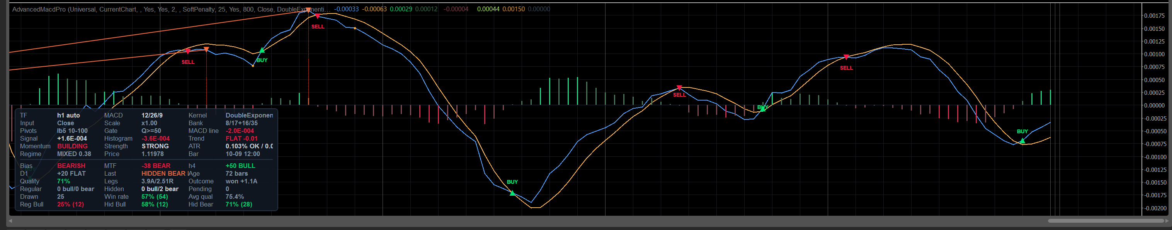Click the horizontal scrollbar thumb
This screenshot has width=1172, height=230.
click(x=1106, y=221)
